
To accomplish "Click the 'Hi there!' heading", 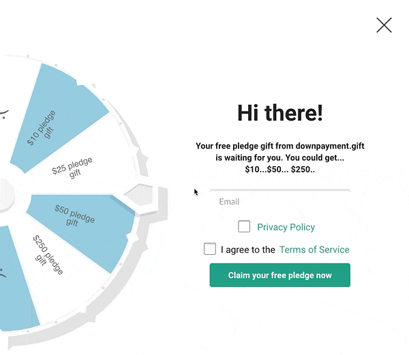I will pos(280,113).
